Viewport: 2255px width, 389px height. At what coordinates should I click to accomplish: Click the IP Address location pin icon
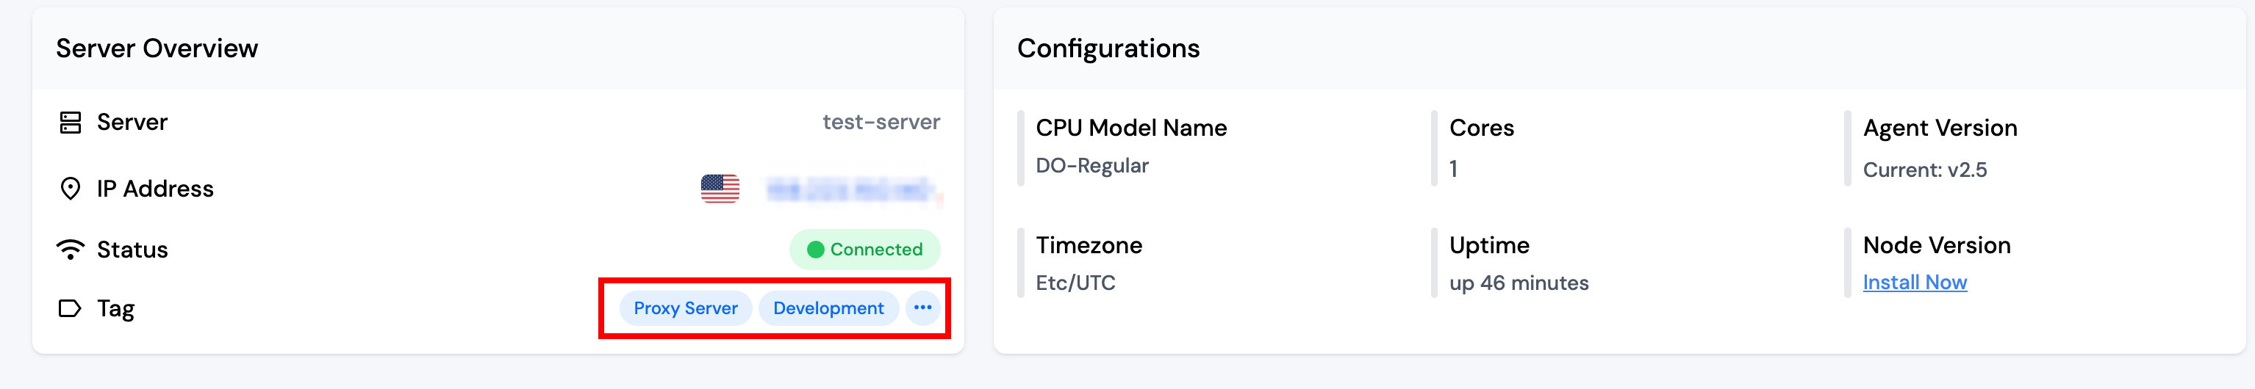tap(70, 189)
